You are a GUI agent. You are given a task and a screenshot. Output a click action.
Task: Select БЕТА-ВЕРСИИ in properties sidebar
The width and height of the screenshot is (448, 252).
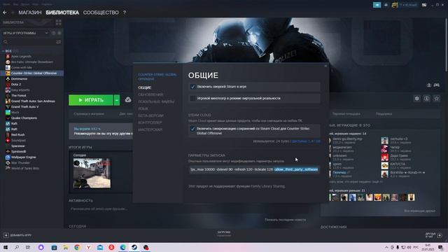coord(150,115)
